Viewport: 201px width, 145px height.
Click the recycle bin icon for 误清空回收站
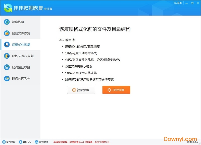coord(7,67)
